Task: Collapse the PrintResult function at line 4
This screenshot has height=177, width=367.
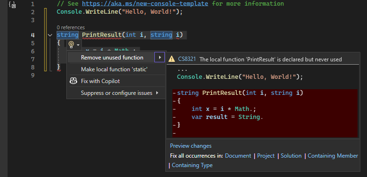Action: point(50,35)
